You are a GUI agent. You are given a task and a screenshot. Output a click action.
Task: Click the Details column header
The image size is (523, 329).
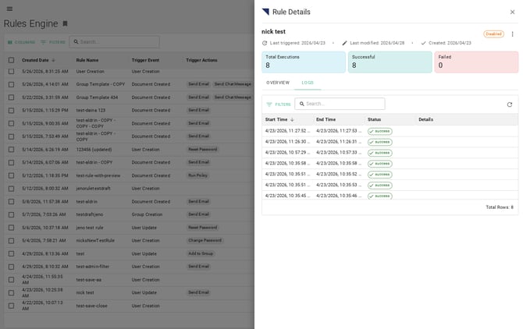[x=426, y=119]
